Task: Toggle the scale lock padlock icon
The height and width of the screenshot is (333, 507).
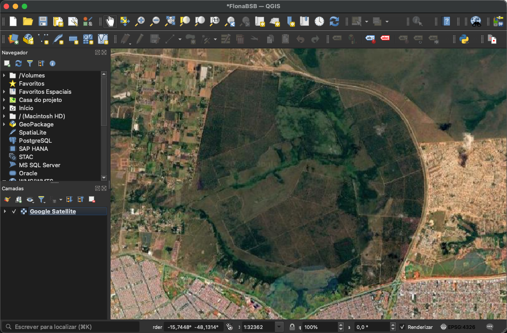Action: 292,327
